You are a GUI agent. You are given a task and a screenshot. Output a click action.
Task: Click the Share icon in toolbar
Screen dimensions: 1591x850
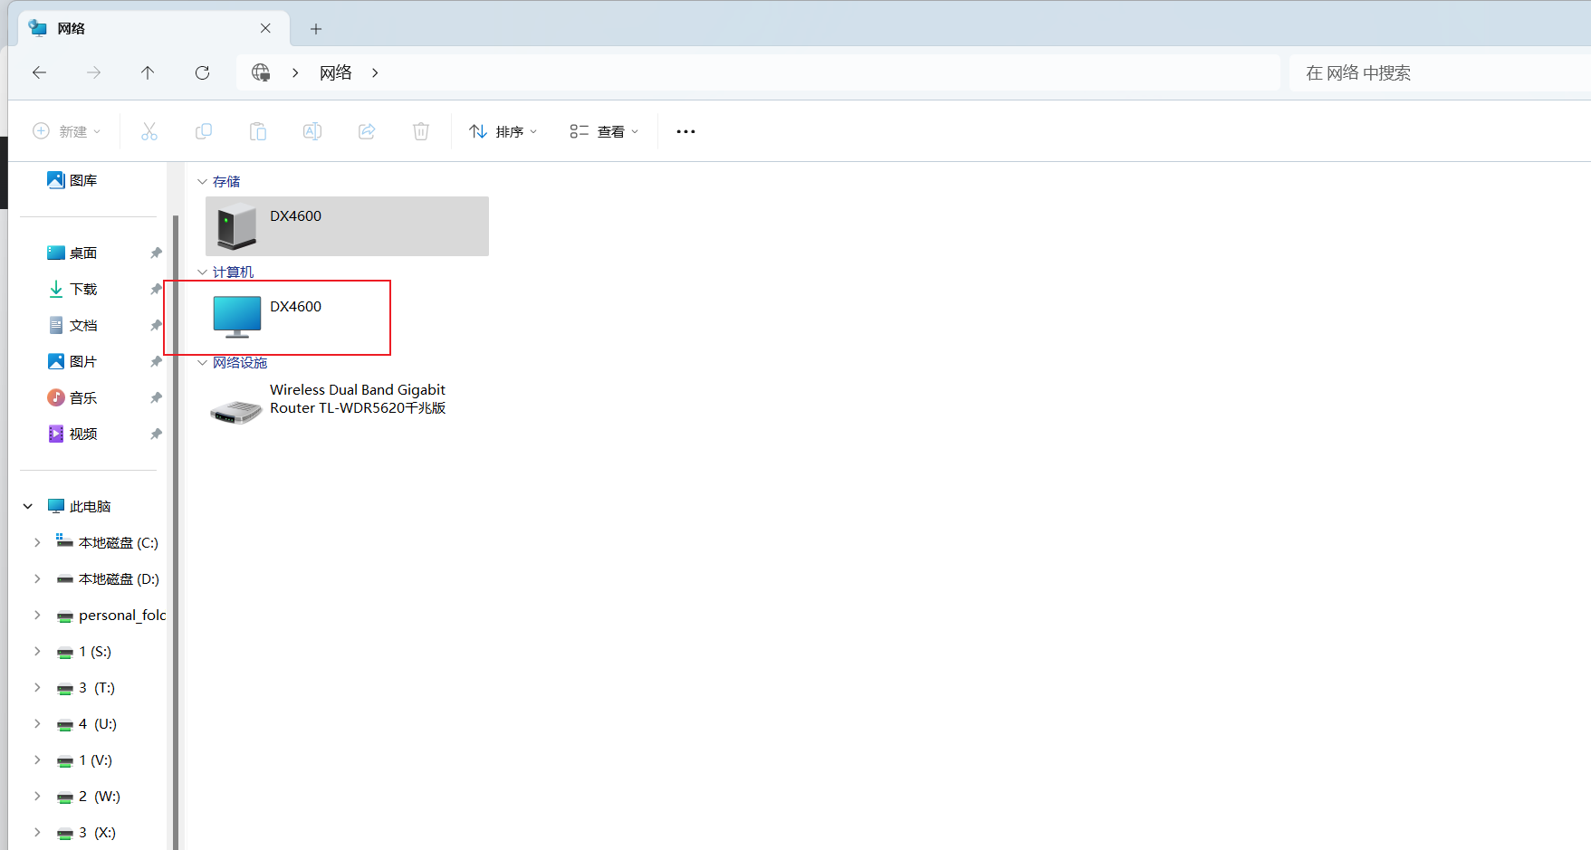(367, 131)
